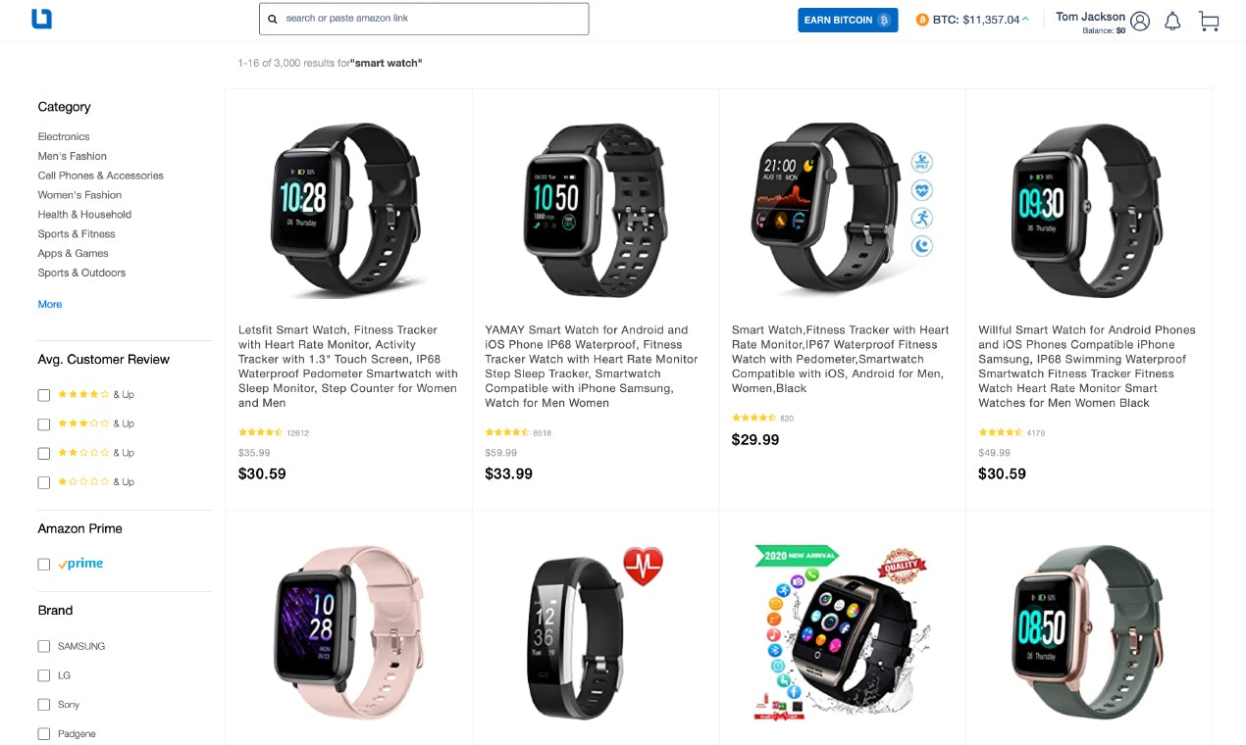Image resolution: width=1246 pixels, height=745 pixels.
Task: Open the Tom Jackson account menu
Action: pyautogui.click(x=1090, y=17)
